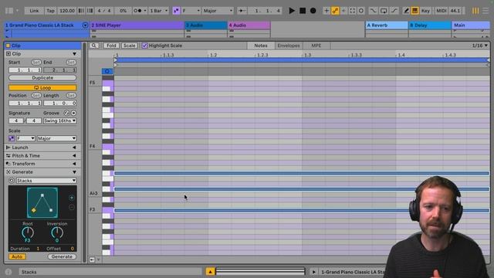494x278 pixels.
Task: Click Set next to Start
Action: coord(36,62)
